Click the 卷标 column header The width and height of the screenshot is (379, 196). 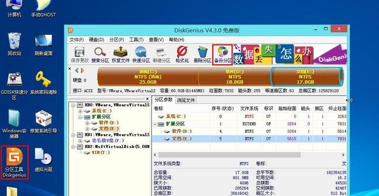tap(181, 109)
